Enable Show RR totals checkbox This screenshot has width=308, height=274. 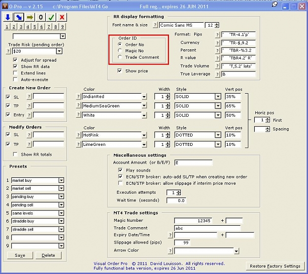tap(15, 154)
